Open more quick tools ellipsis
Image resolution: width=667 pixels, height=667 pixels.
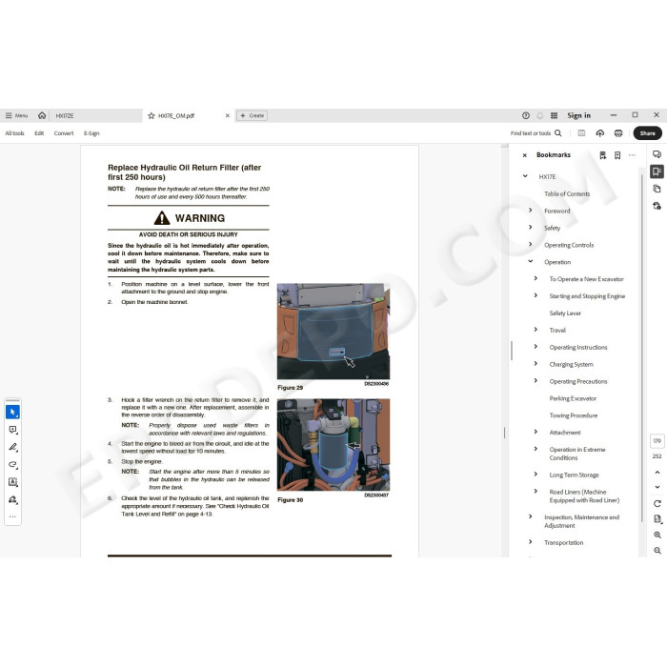[12, 516]
